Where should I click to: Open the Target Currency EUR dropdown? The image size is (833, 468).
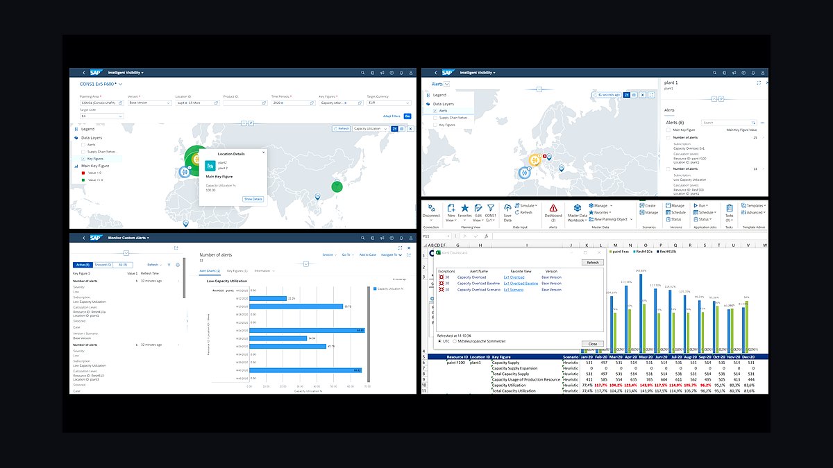[390, 103]
